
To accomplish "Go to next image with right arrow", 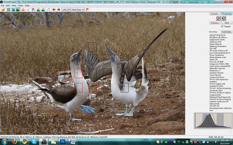I will coord(59,10).
